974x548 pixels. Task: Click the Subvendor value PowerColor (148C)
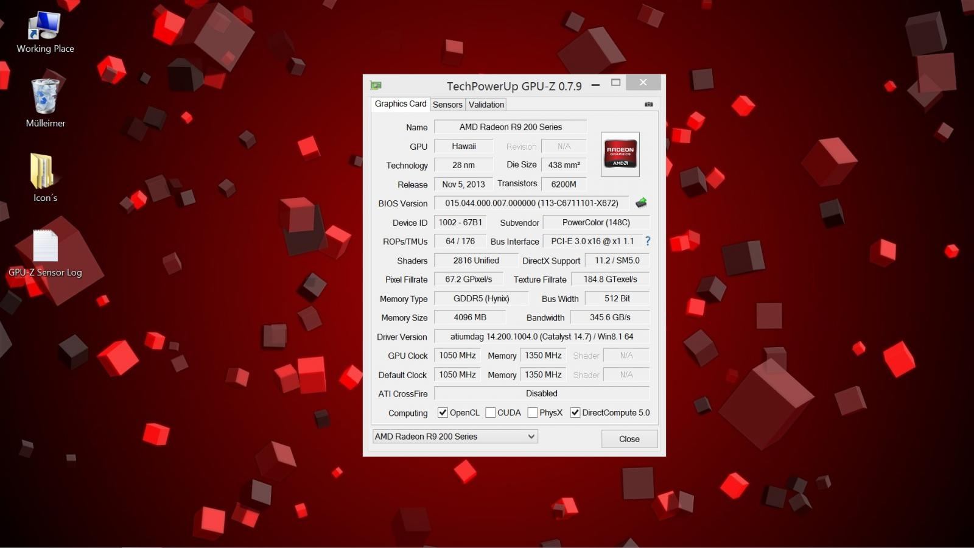pos(596,223)
